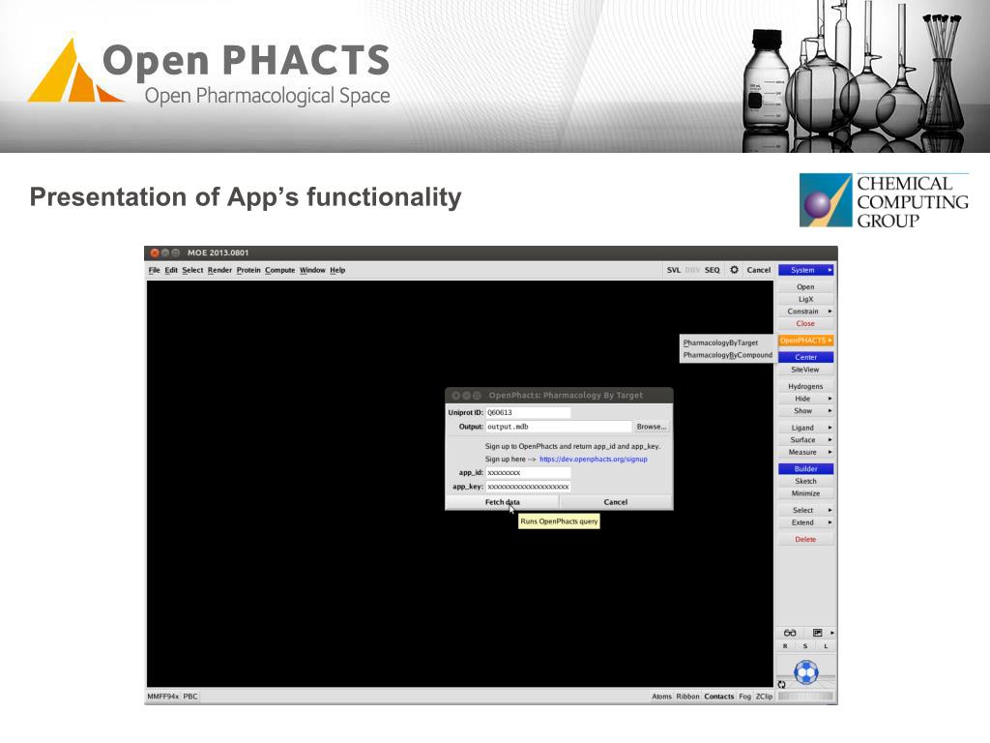
Task: Open the Help menu
Action: click(x=337, y=270)
